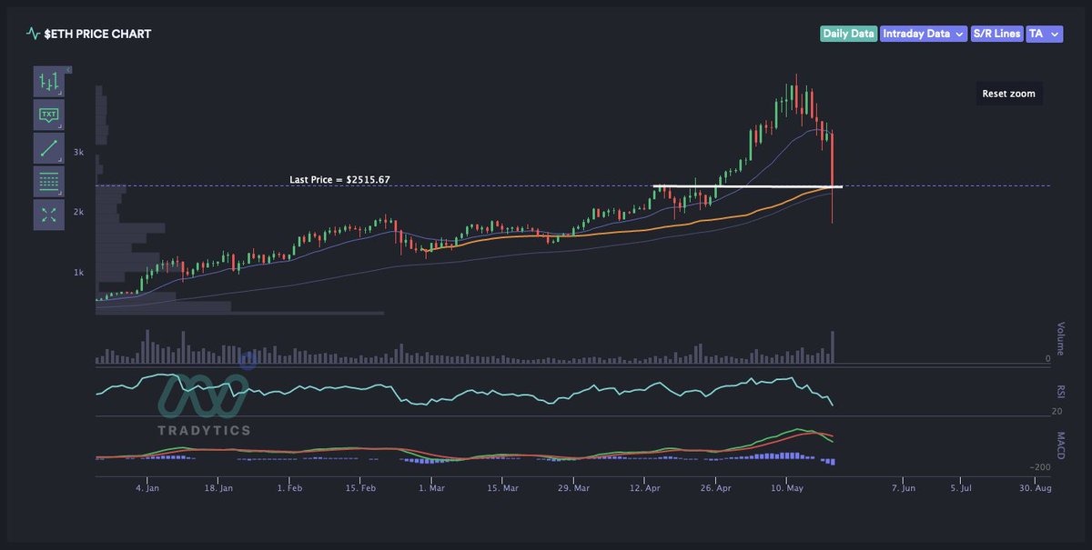Click the pulse icon beside $ETH PRICE CHART
1092x550 pixels.
[x=34, y=34]
